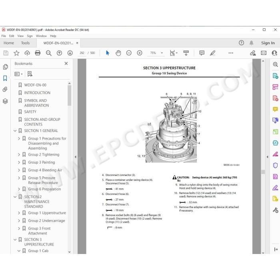
Task: Open the Help menu
Action: pos(53,36)
